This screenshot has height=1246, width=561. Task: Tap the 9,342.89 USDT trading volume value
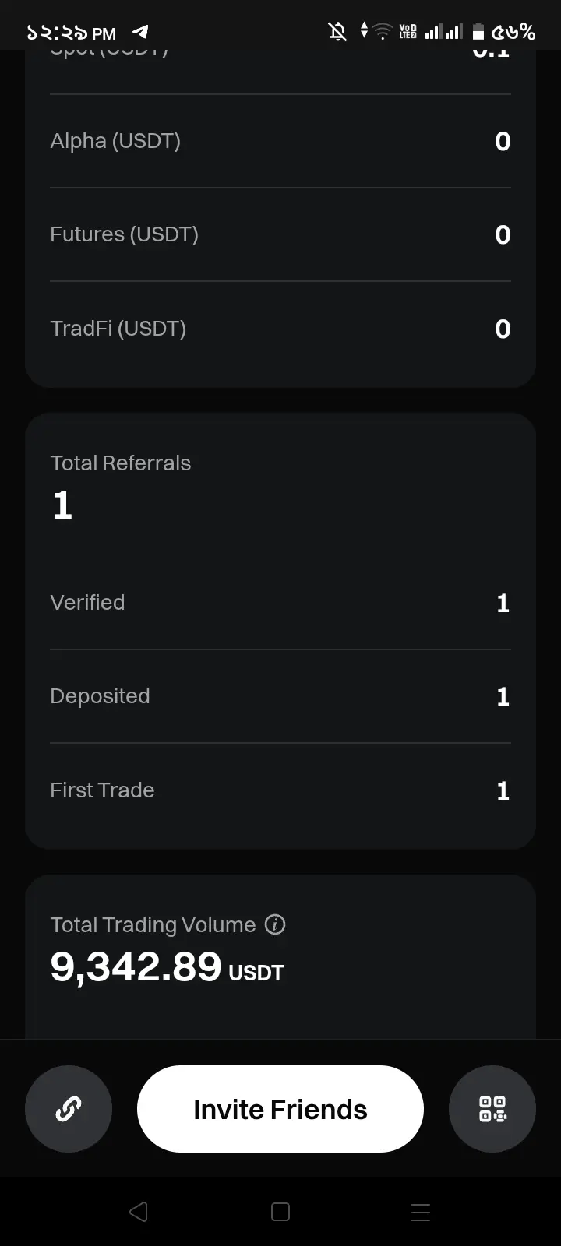(167, 967)
